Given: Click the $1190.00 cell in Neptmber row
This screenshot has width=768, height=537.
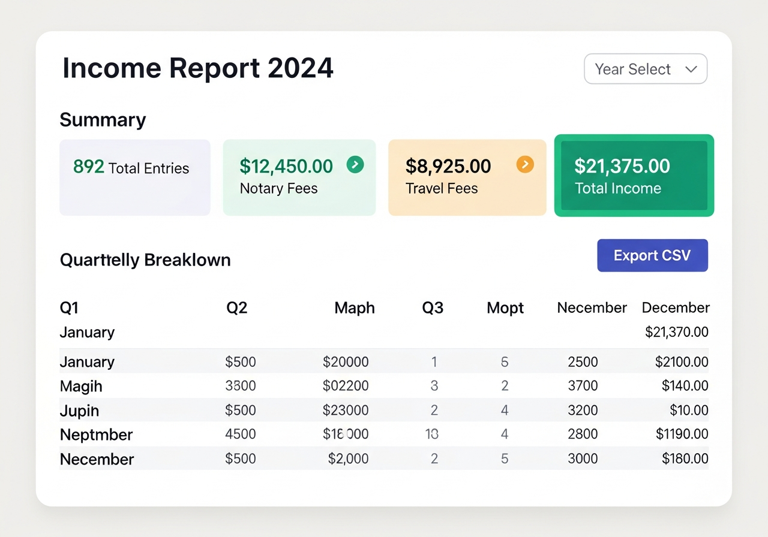Looking at the screenshot, I should tap(682, 434).
